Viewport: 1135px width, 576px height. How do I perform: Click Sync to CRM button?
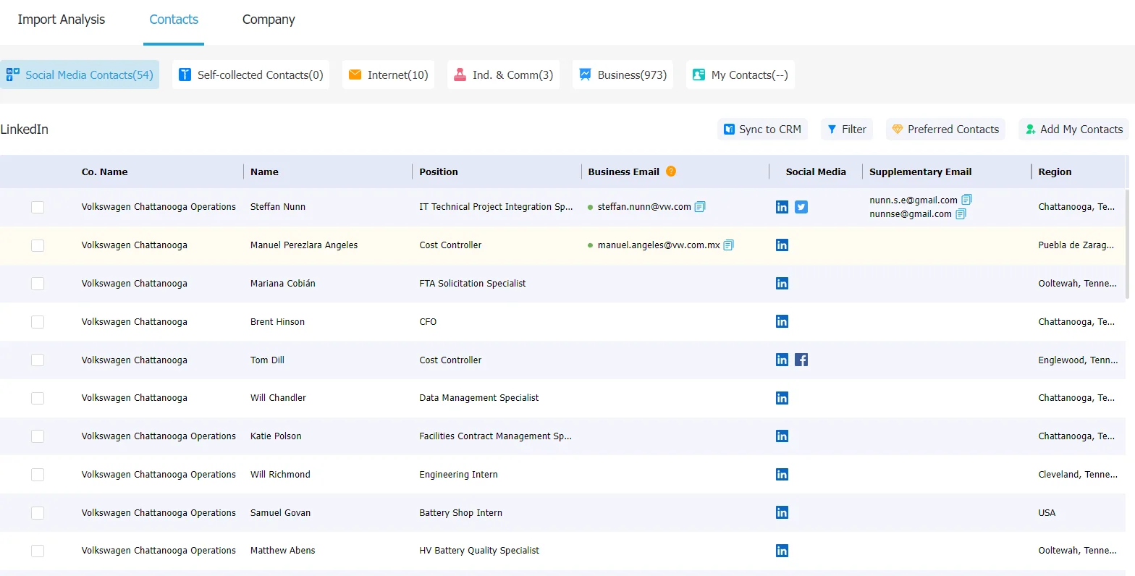[762, 130]
